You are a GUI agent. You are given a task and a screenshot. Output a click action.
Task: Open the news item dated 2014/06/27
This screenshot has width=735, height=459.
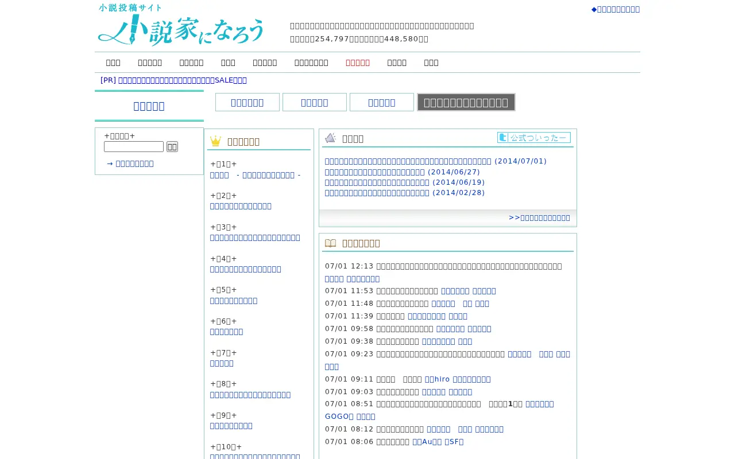403,172
